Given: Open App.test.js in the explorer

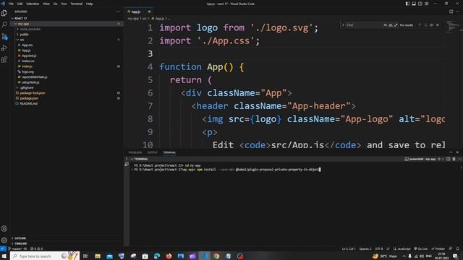Looking at the screenshot, I should pyautogui.click(x=67, y=56).
